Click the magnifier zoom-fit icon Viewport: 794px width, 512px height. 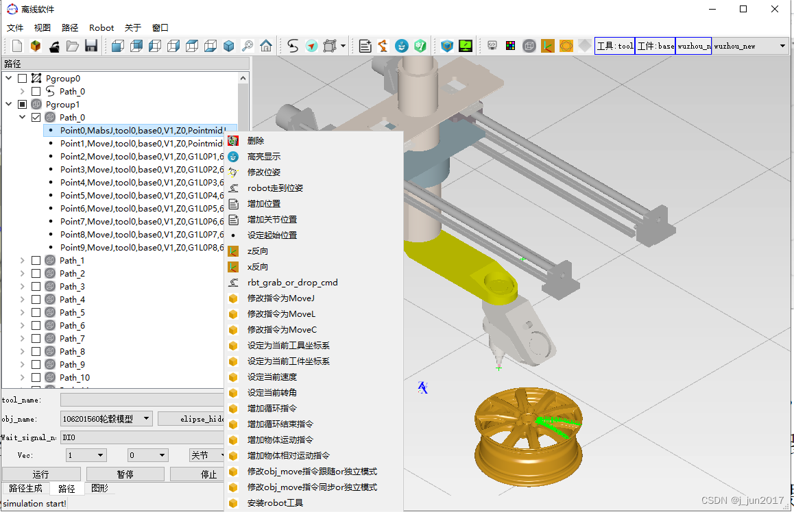coord(248,46)
